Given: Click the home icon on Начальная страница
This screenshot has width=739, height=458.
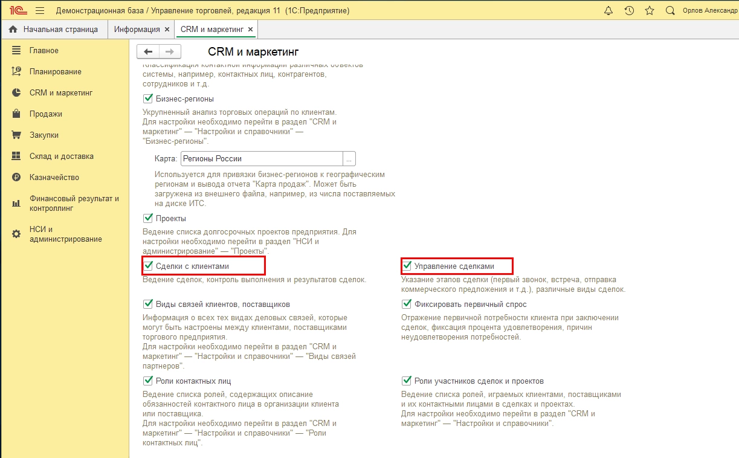Looking at the screenshot, I should coord(13,29).
